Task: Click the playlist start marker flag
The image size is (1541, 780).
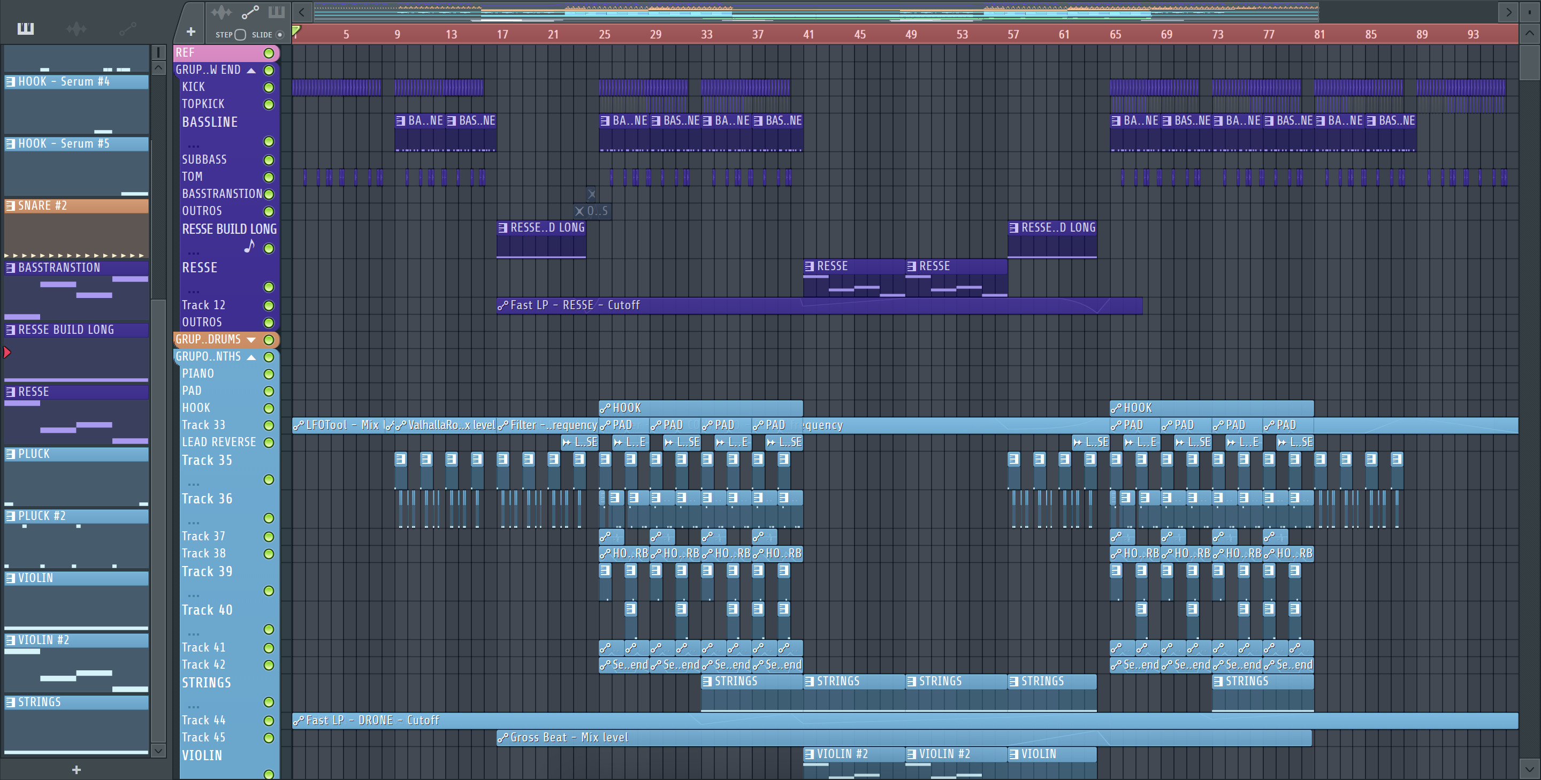Action: pos(296,30)
